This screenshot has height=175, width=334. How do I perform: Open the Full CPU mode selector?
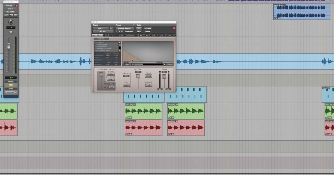click(102, 39)
